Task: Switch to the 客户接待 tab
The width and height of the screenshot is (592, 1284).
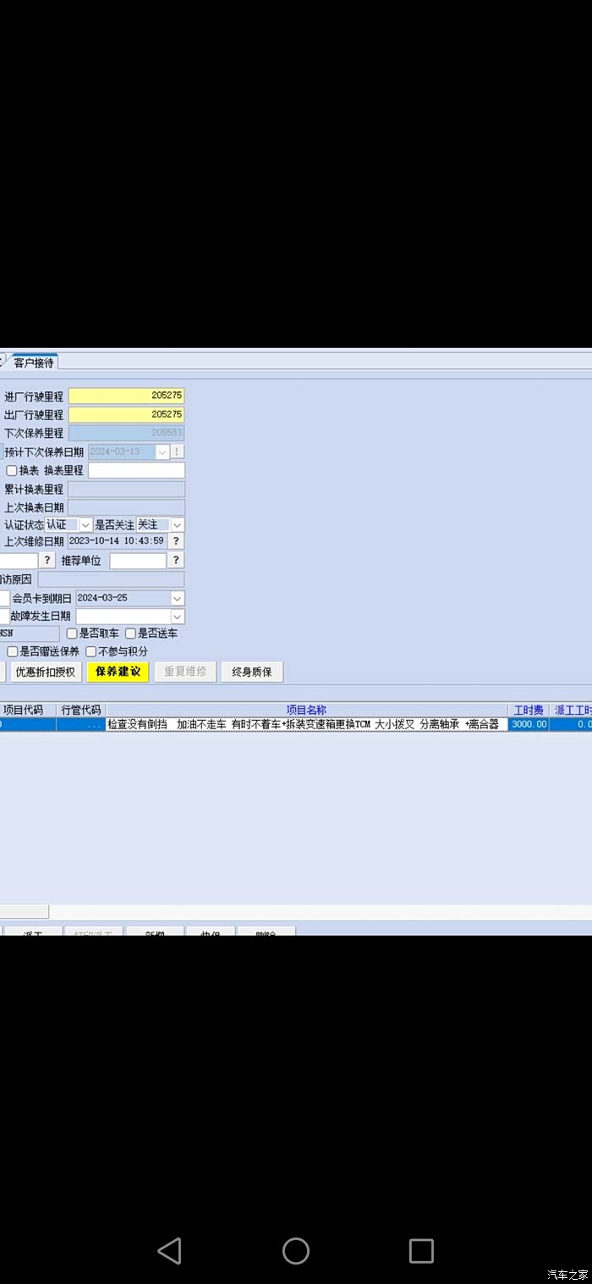Action: (x=34, y=363)
